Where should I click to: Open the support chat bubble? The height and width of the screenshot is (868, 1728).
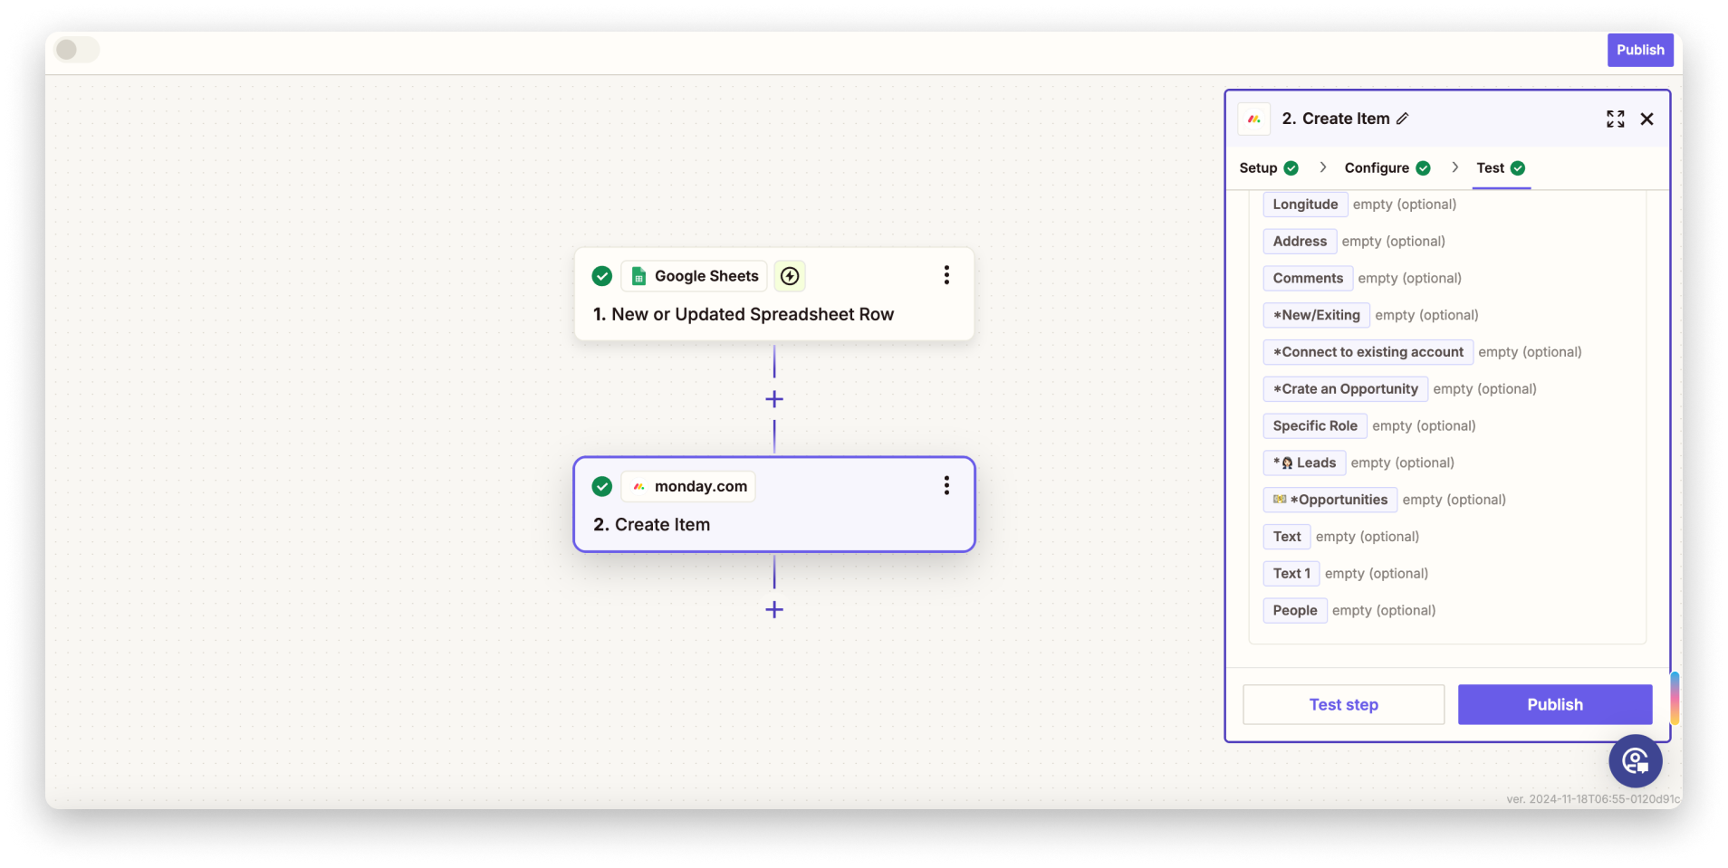[1635, 761]
